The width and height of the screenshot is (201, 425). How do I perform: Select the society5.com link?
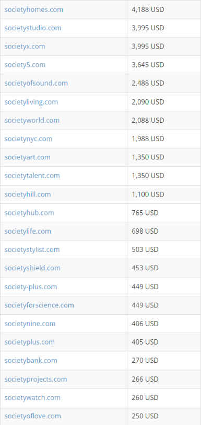(25, 65)
